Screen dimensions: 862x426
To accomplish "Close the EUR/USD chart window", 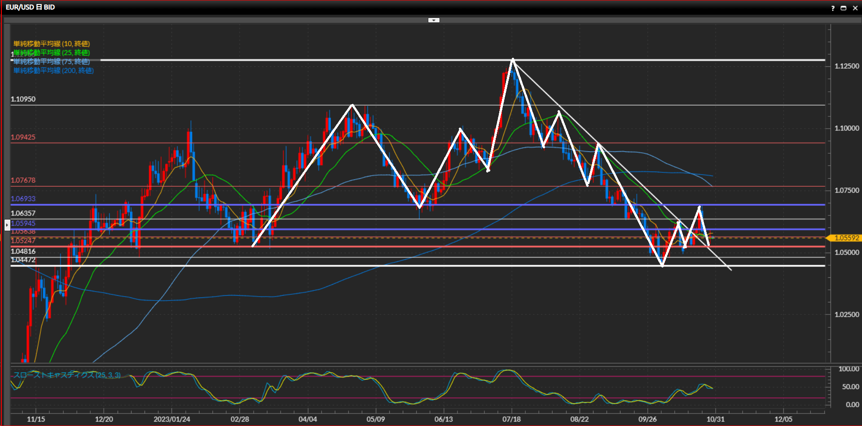I will pyautogui.click(x=855, y=8).
